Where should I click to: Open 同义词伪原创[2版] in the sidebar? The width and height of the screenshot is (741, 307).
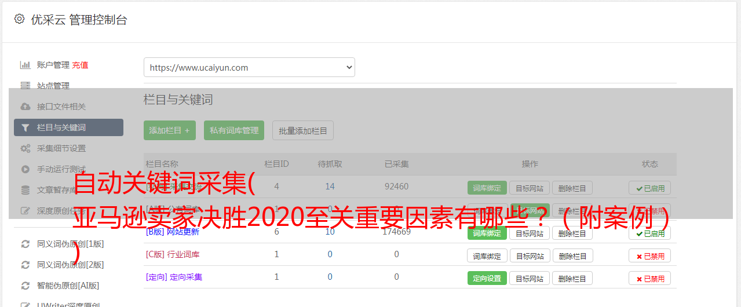[70, 265]
